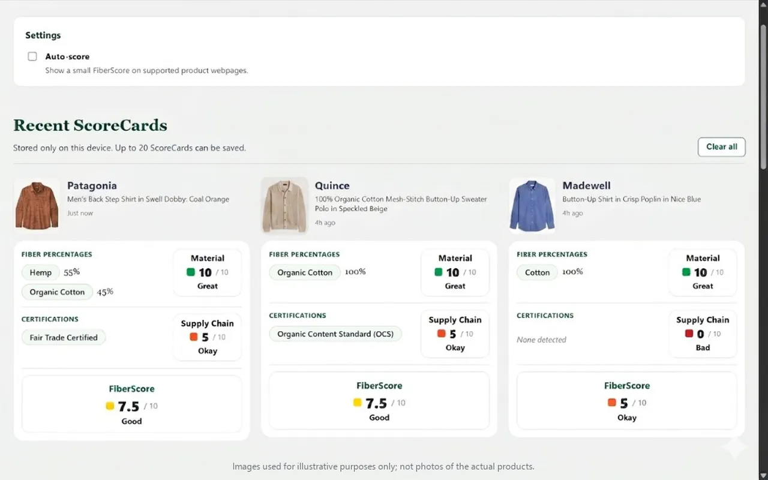Click 'Button-Up Shirt in Crisp Poplin' description
768x480 pixels.
(x=631, y=199)
